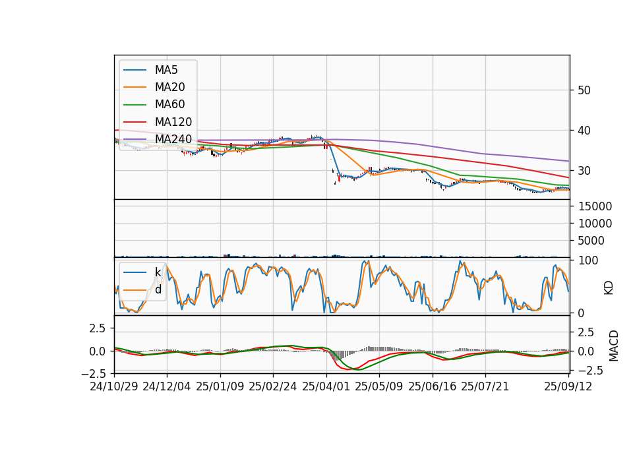The image size is (633, 455).
Task: Click the 25/07/21 date label
Action: click(485, 386)
